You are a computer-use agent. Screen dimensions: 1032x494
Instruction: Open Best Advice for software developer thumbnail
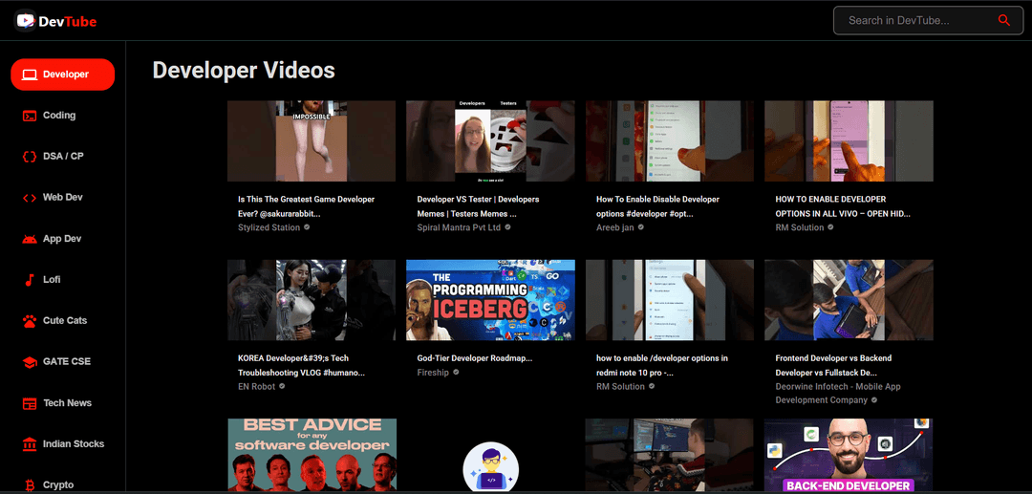(312, 455)
